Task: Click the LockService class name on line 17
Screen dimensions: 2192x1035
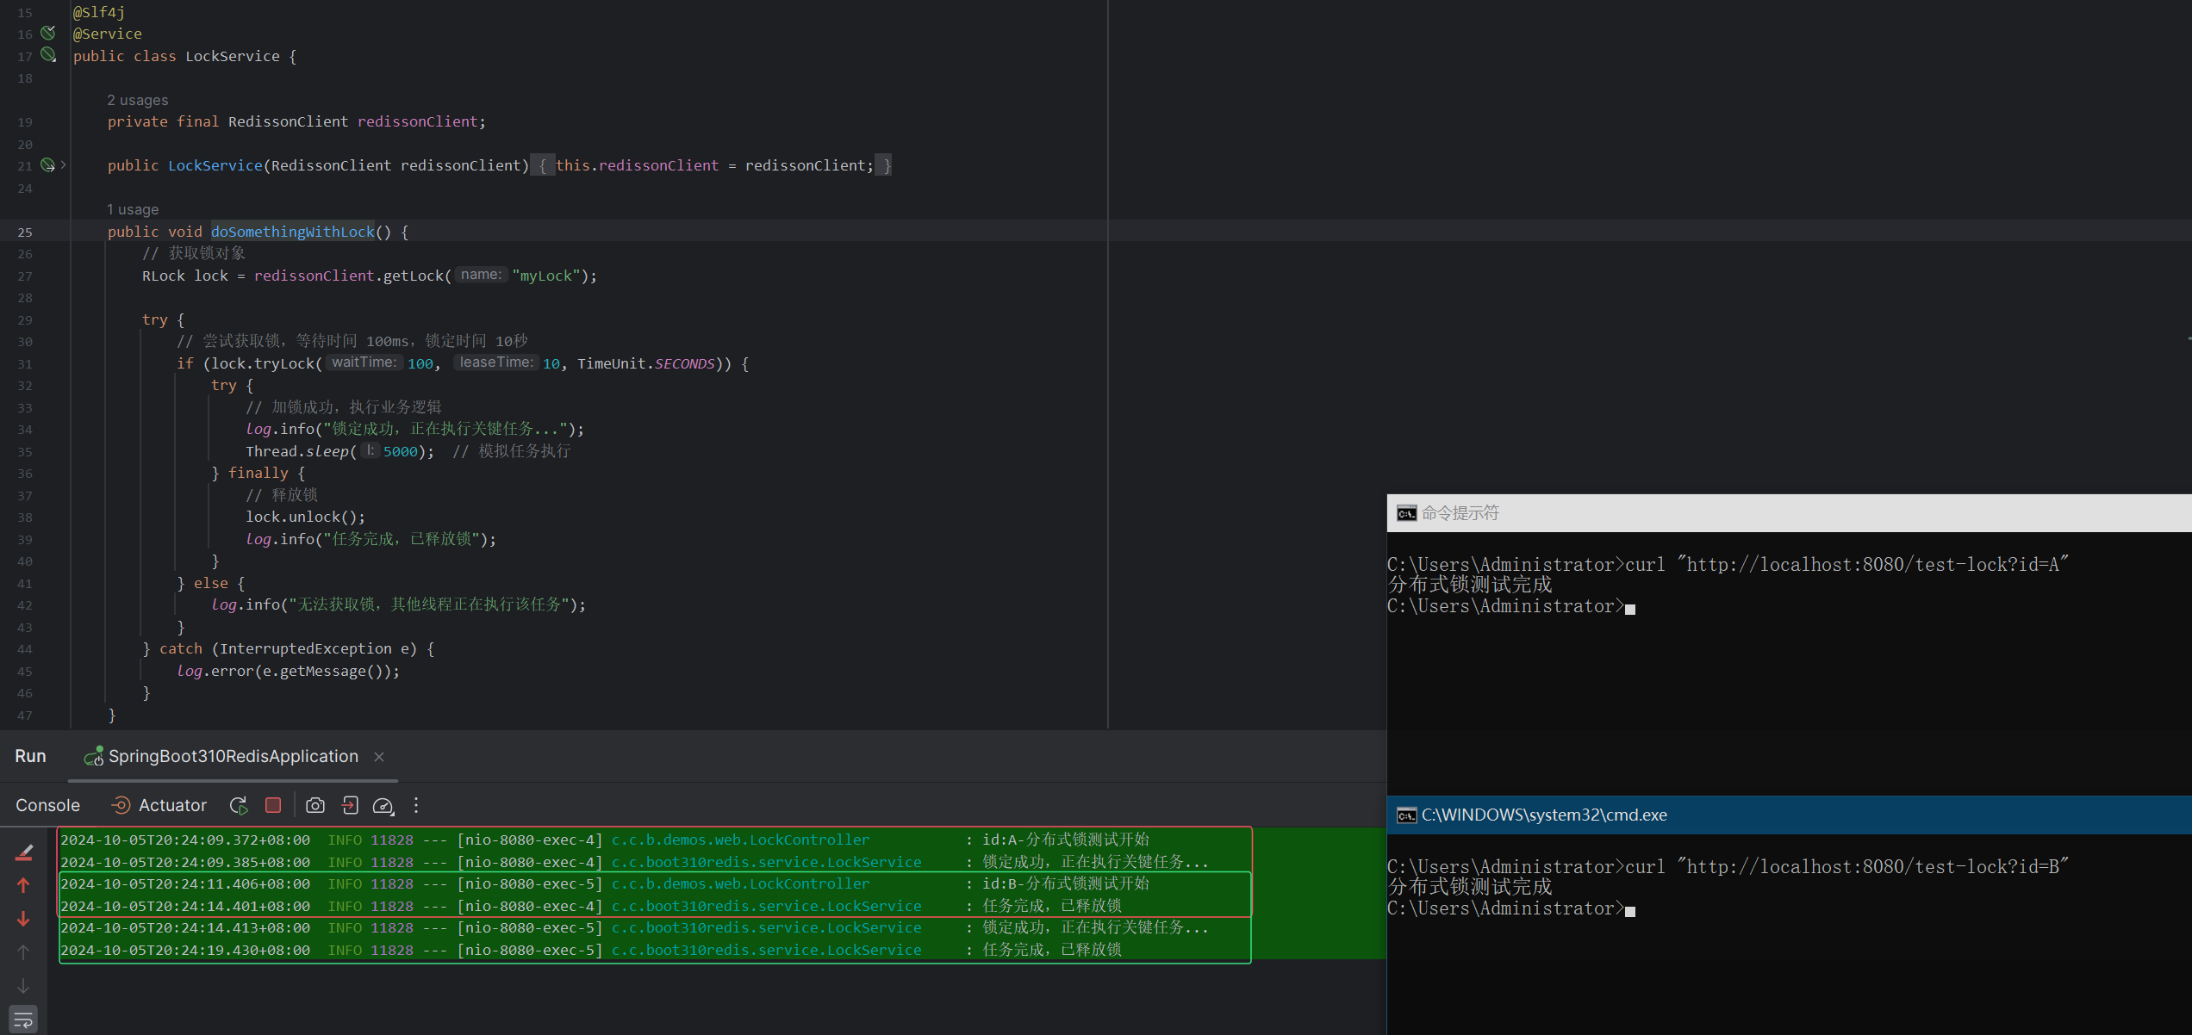Action: 233,56
